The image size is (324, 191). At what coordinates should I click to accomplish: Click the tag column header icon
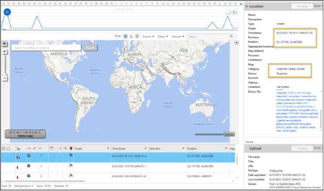coord(52,149)
